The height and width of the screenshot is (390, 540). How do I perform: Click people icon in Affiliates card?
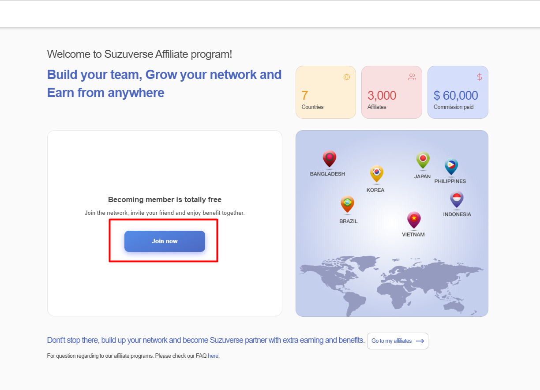412,77
